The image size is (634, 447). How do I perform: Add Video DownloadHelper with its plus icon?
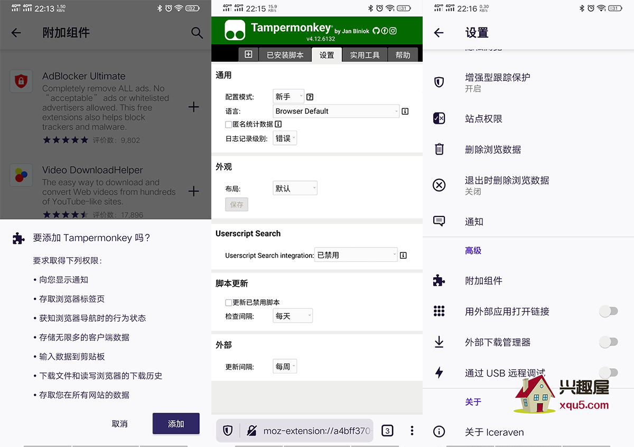(194, 191)
